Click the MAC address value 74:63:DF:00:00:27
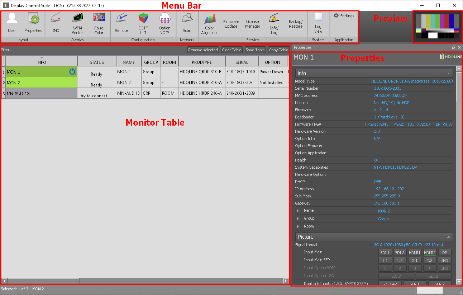Image resolution: width=463 pixels, height=295 pixels. point(391,95)
